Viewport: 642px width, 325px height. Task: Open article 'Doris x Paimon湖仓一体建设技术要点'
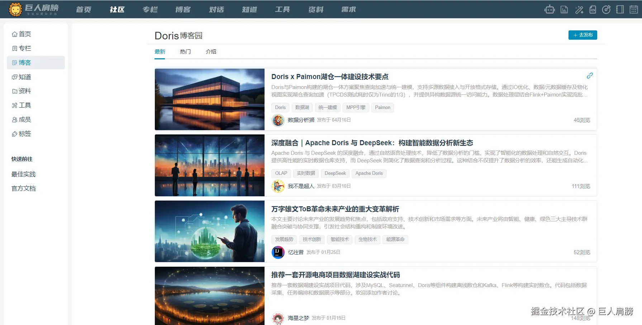(x=330, y=77)
